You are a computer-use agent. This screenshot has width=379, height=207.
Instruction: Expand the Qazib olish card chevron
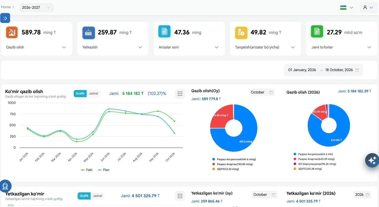64,47
